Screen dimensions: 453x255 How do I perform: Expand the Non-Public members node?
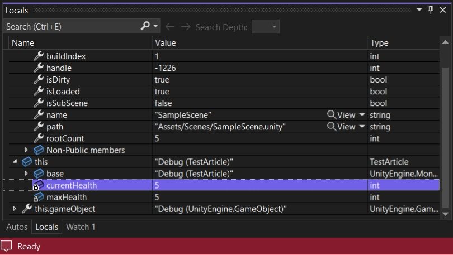point(26,150)
